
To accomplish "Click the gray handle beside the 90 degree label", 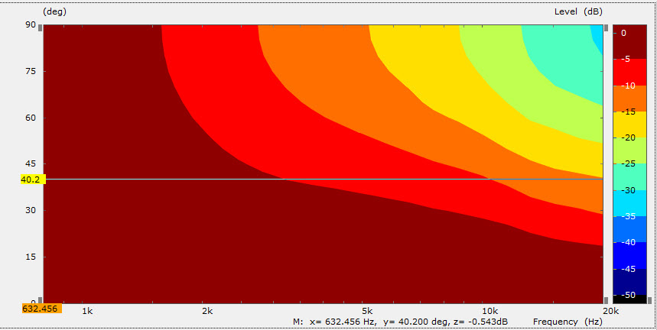I will tap(41, 28).
